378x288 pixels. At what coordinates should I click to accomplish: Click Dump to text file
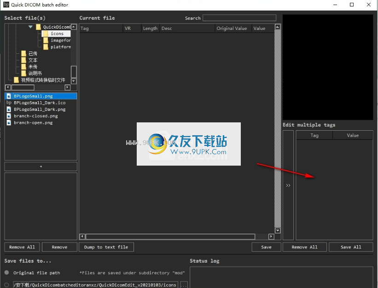pyautogui.click(x=106, y=247)
